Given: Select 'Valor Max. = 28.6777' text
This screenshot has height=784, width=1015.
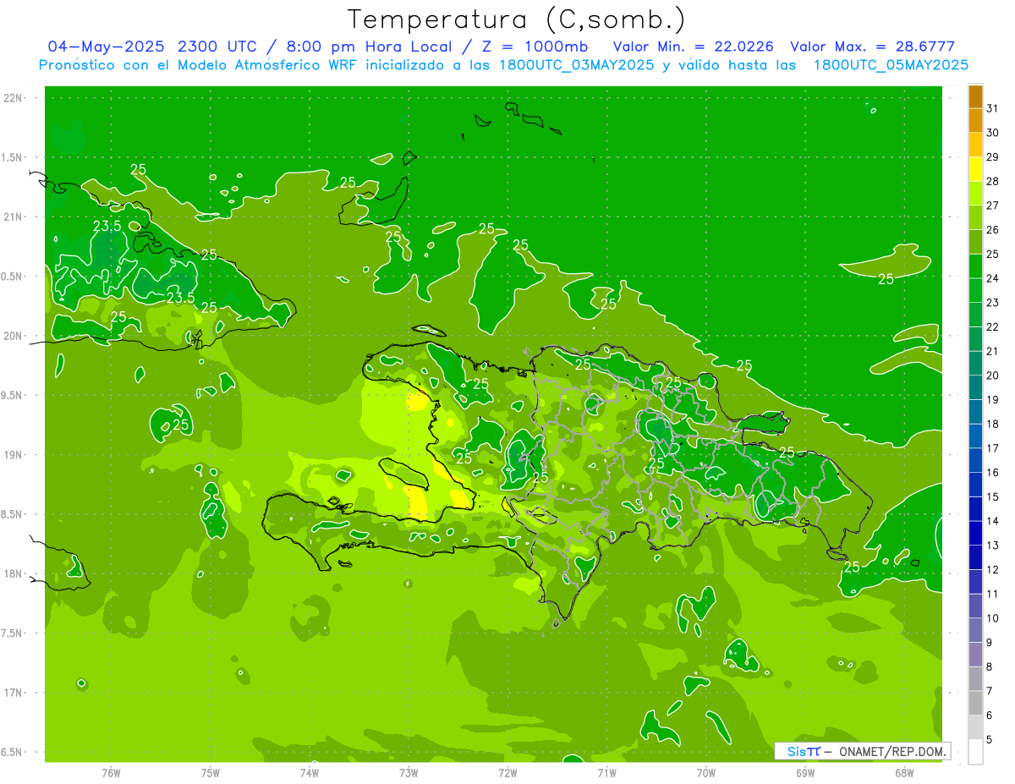Looking at the screenshot, I should [873, 47].
